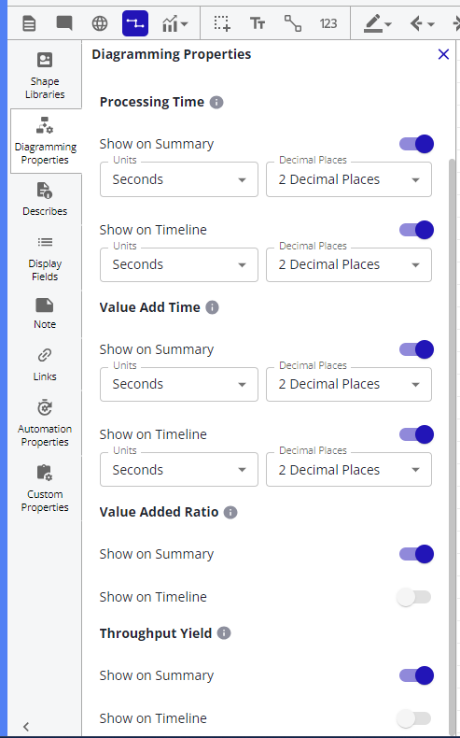This screenshot has height=738, width=460.
Task: Open Value Add Time summary Decimal Places dropdown
Action: tap(349, 384)
